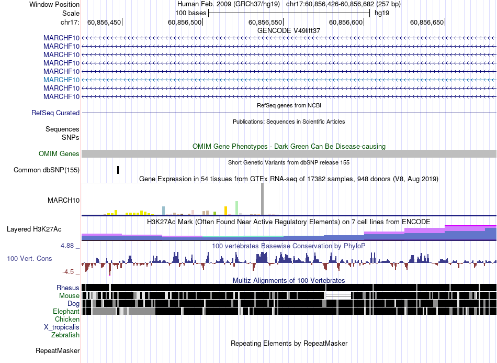Click the 'RefSeq genes from NCBI' title

[289, 105]
